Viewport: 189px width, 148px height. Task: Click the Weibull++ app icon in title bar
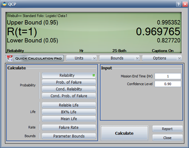5,4
